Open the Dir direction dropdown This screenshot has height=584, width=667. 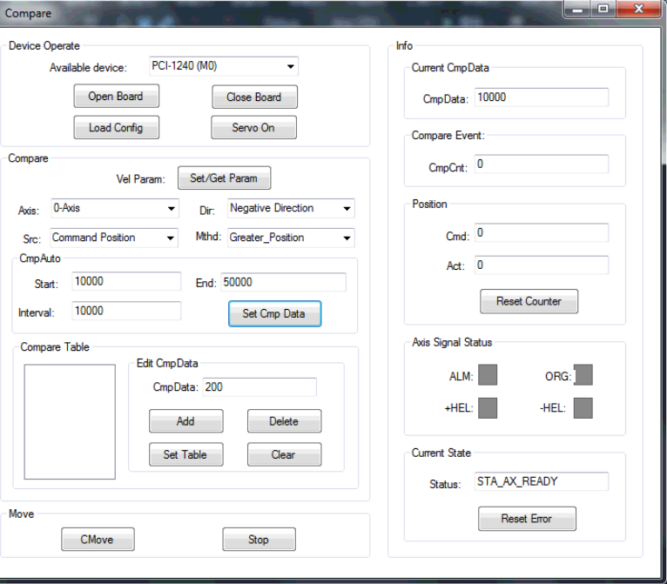pos(291,208)
